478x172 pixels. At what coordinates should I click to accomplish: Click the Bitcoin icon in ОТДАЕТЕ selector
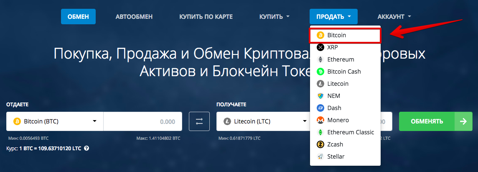click(x=17, y=121)
